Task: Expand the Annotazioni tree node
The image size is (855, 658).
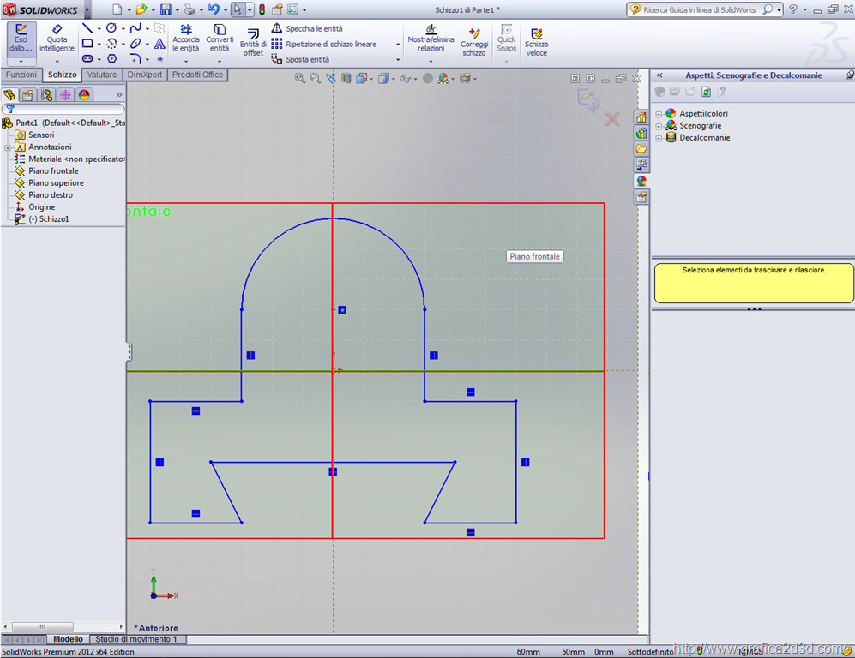Action: coord(8,147)
